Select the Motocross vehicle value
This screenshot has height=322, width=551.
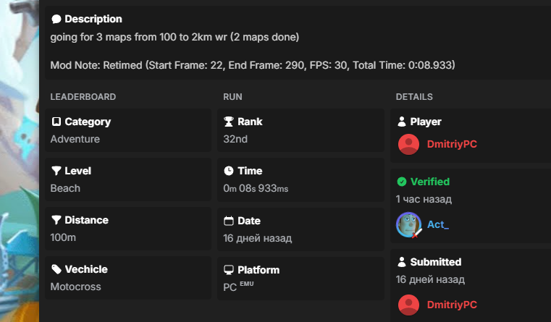[75, 287]
